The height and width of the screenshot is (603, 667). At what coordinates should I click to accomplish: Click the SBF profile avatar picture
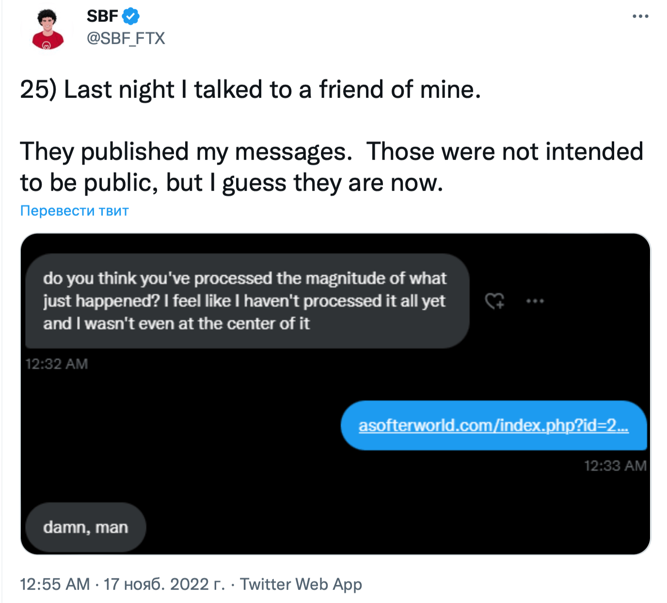tap(48, 29)
